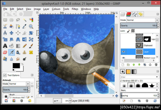Image resolution: width=161 pixels, height=110 pixels.
Task: Switch to the Channels tab
Action: [129, 14]
